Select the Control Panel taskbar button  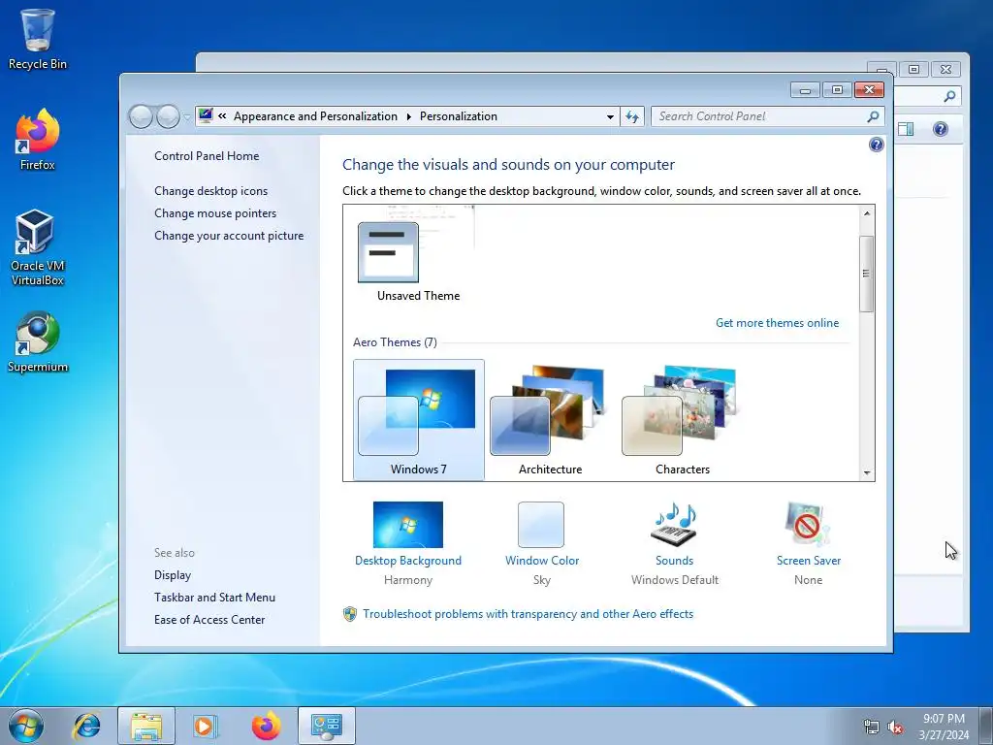(x=326, y=726)
